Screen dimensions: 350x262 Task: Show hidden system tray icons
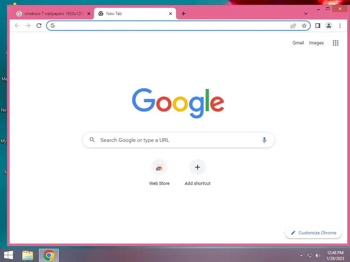click(301, 256)
